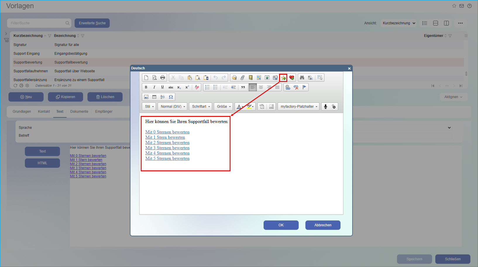Switch to the Kontakt tab
The width and height of the screenshot is (478, 267).
pyautogui.click(x=44, y=112)
